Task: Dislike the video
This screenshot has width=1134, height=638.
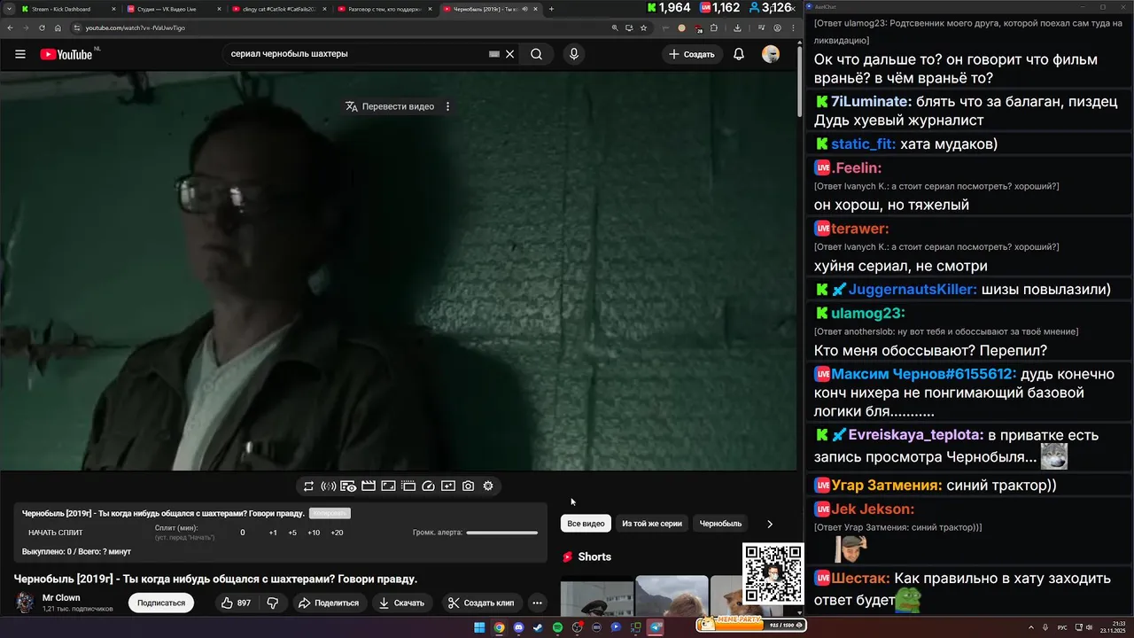Action: point(273,603)
